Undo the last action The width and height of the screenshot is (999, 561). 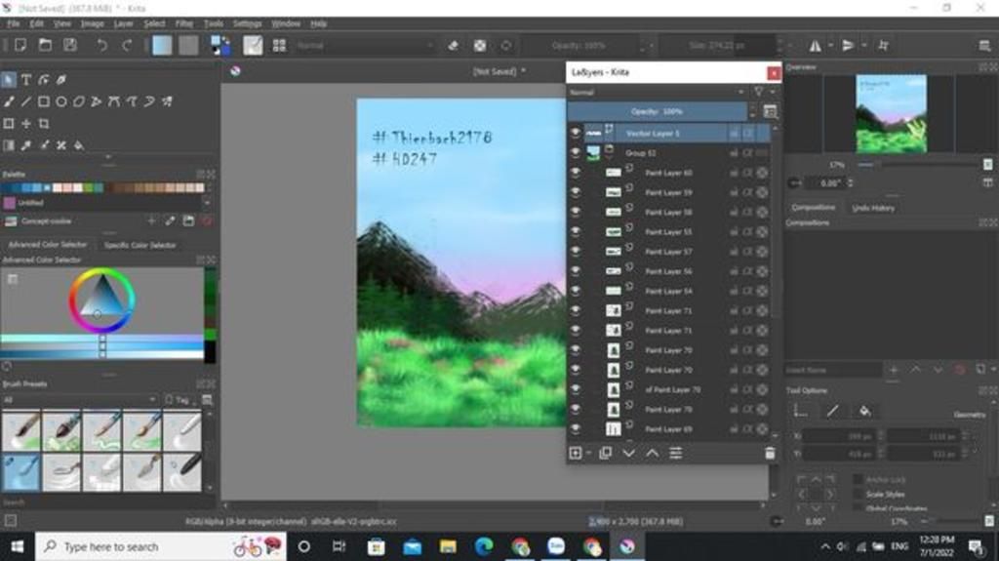(x=101, y=45)
